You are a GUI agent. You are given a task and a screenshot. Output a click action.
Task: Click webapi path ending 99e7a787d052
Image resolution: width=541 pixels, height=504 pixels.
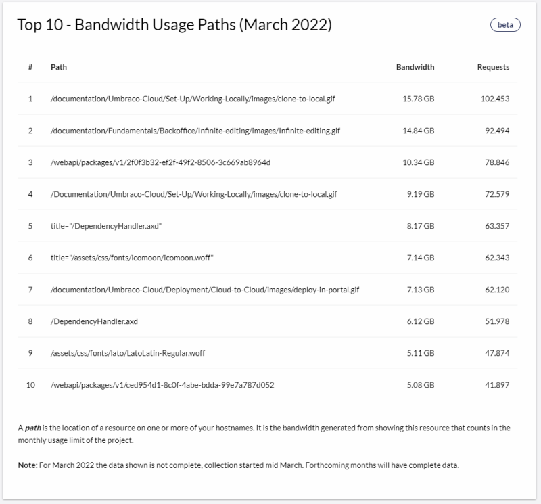coord(162,385)
